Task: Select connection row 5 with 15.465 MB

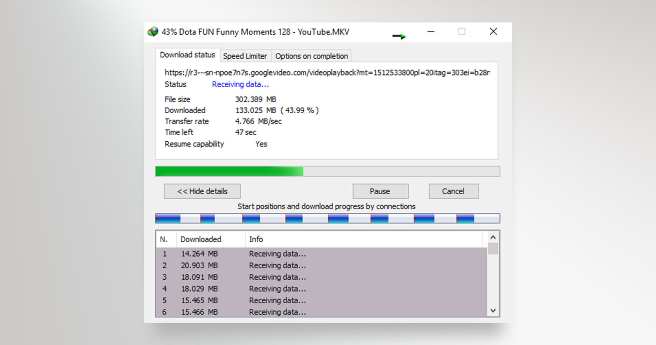Action: pos(322,301)
